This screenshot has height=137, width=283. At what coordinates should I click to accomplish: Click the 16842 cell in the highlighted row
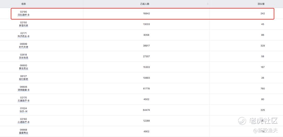pos(146,13)
